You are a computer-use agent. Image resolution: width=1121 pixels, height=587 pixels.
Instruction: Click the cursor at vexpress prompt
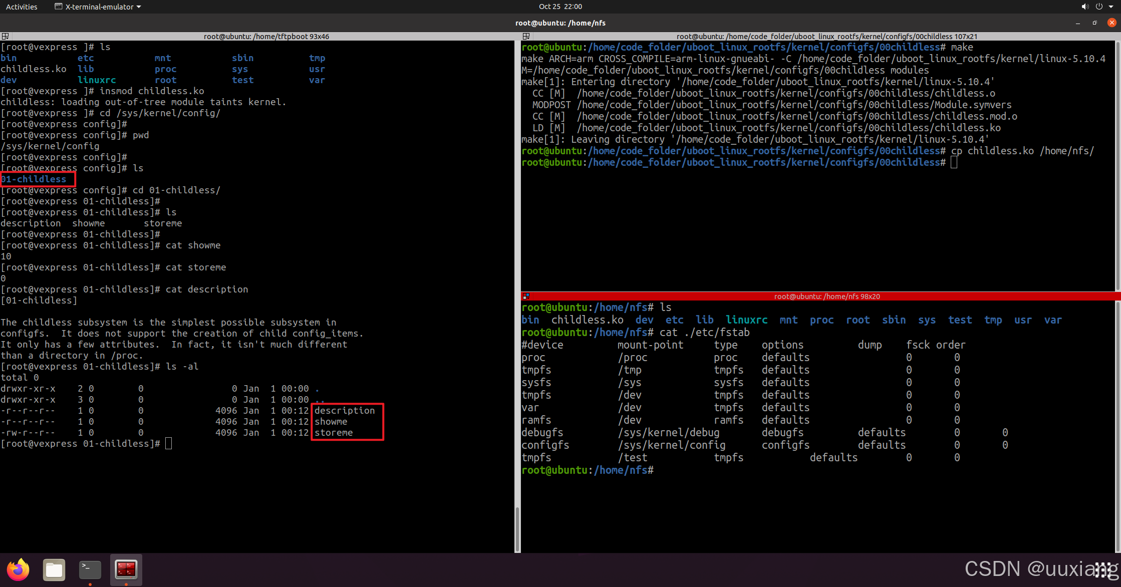click(169, 444)
